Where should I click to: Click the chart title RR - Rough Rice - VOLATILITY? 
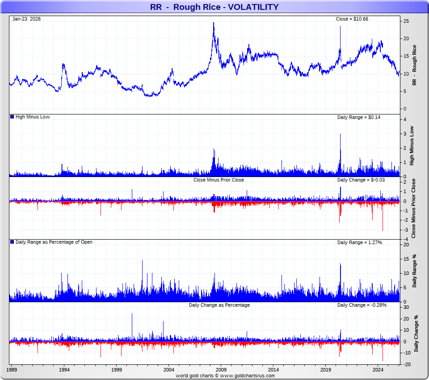click(214, 7)
